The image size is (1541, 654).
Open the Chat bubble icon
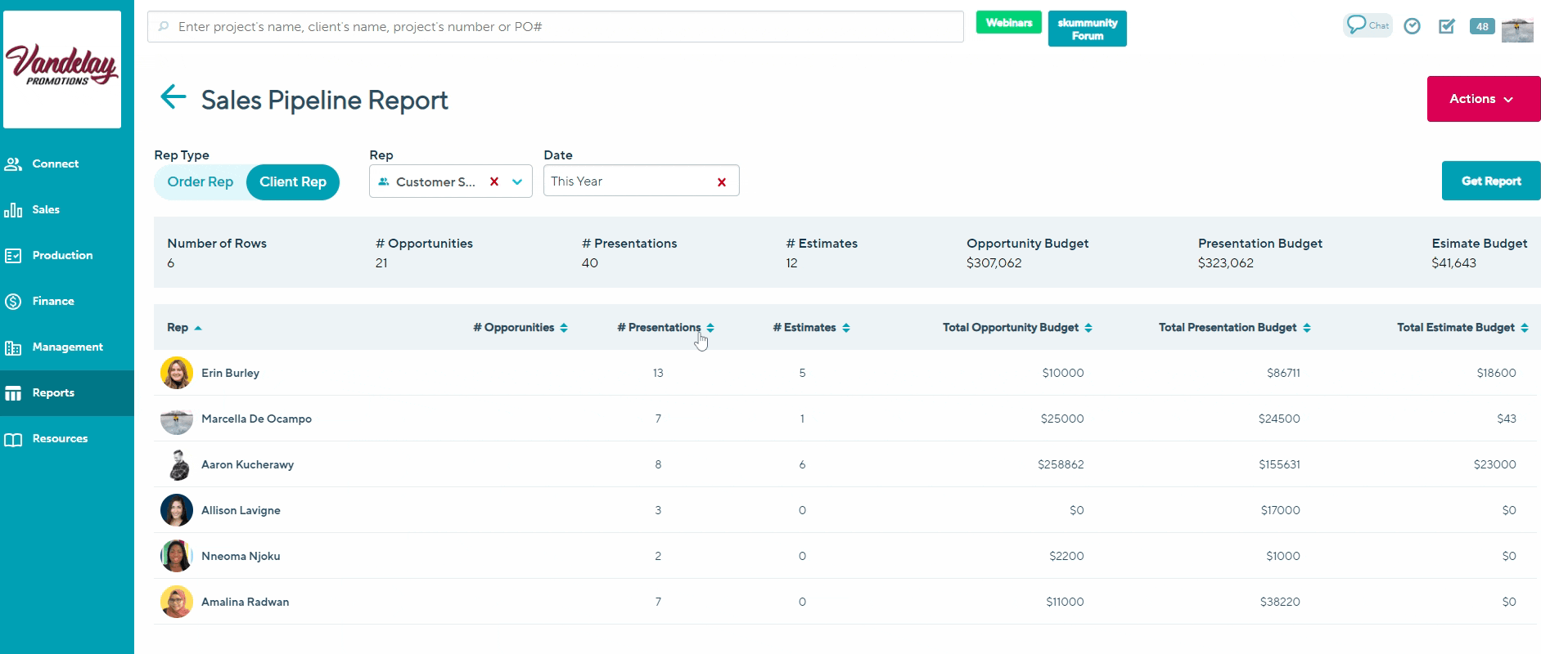[x=1367, y=25]
